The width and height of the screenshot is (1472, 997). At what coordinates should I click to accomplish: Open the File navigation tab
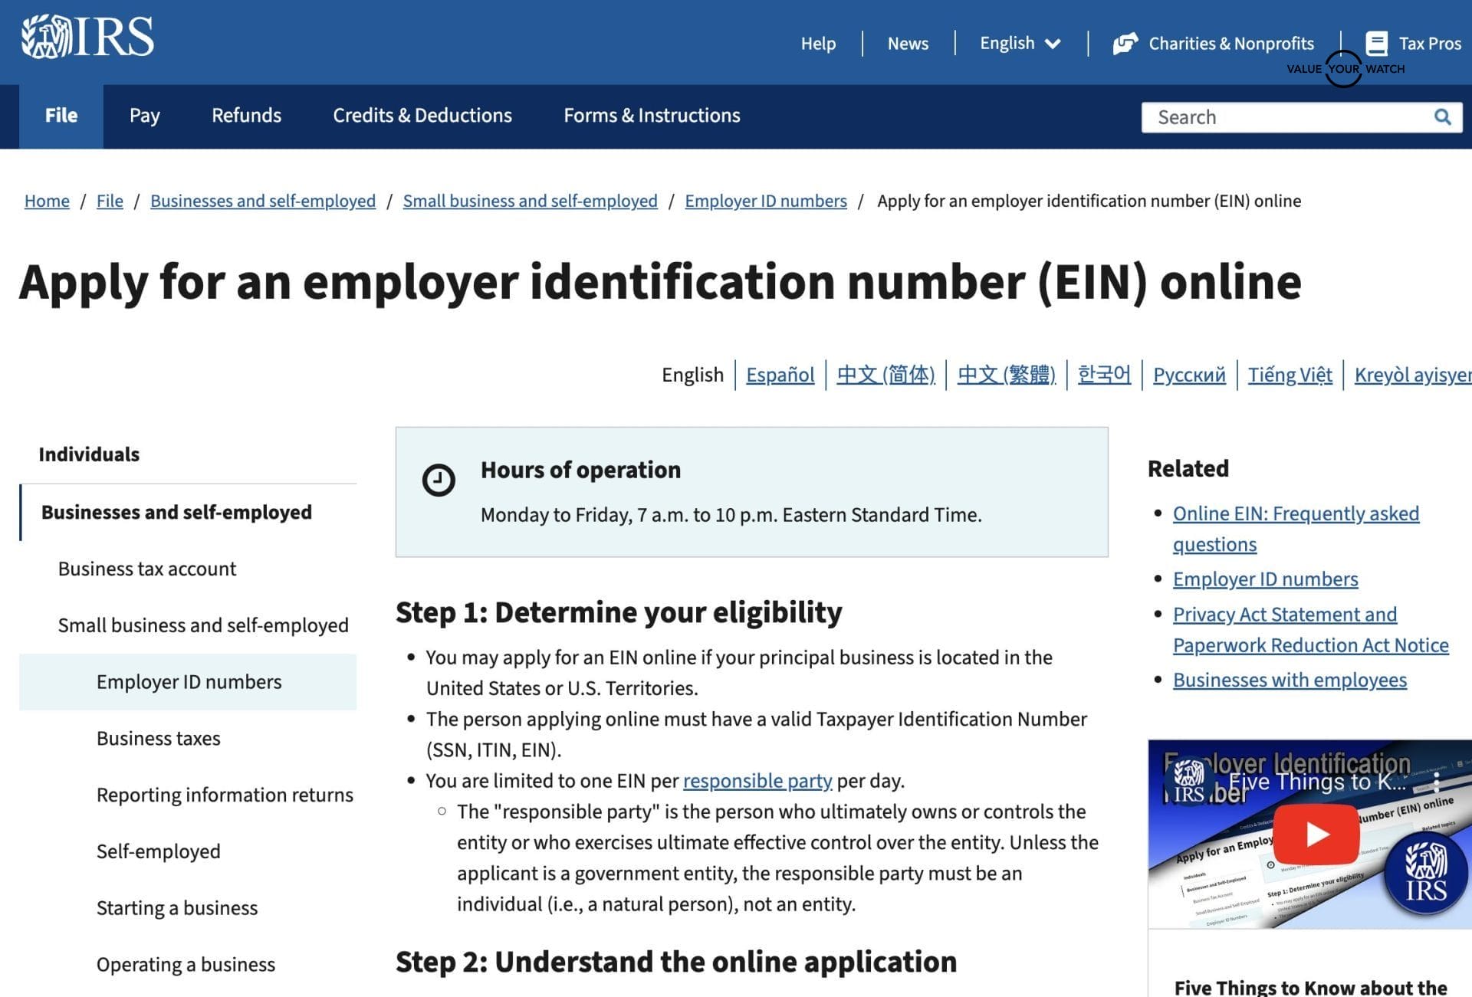61,116
